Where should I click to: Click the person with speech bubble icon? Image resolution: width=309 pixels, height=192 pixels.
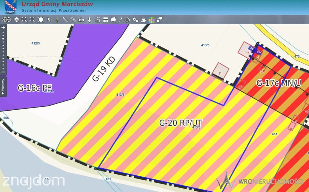coord(160,20)
